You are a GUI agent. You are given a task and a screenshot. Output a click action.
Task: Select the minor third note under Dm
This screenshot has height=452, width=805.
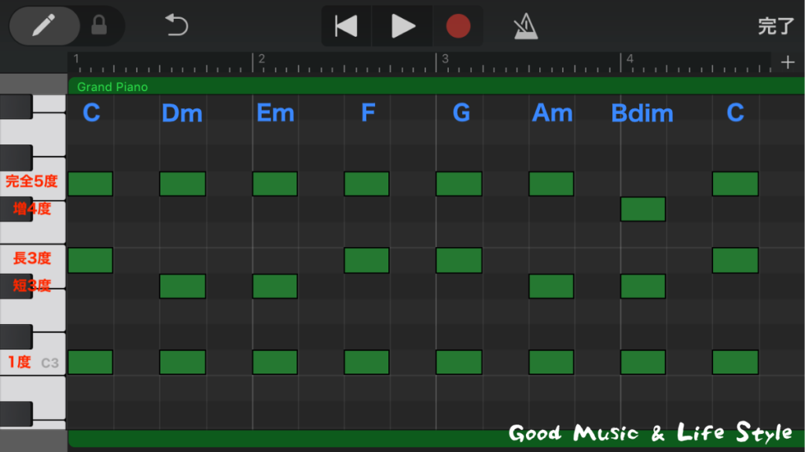coord(182,286)
